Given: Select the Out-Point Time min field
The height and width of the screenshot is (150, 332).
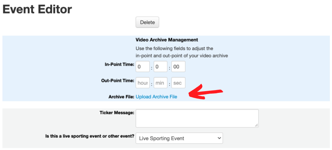Looking at the screenshot, I should pos(161,83).
